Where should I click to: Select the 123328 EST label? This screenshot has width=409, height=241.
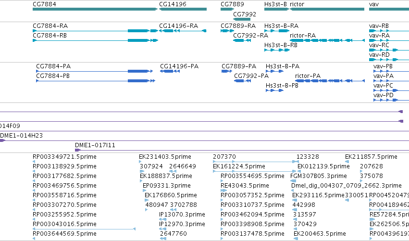tap(308, 157)
